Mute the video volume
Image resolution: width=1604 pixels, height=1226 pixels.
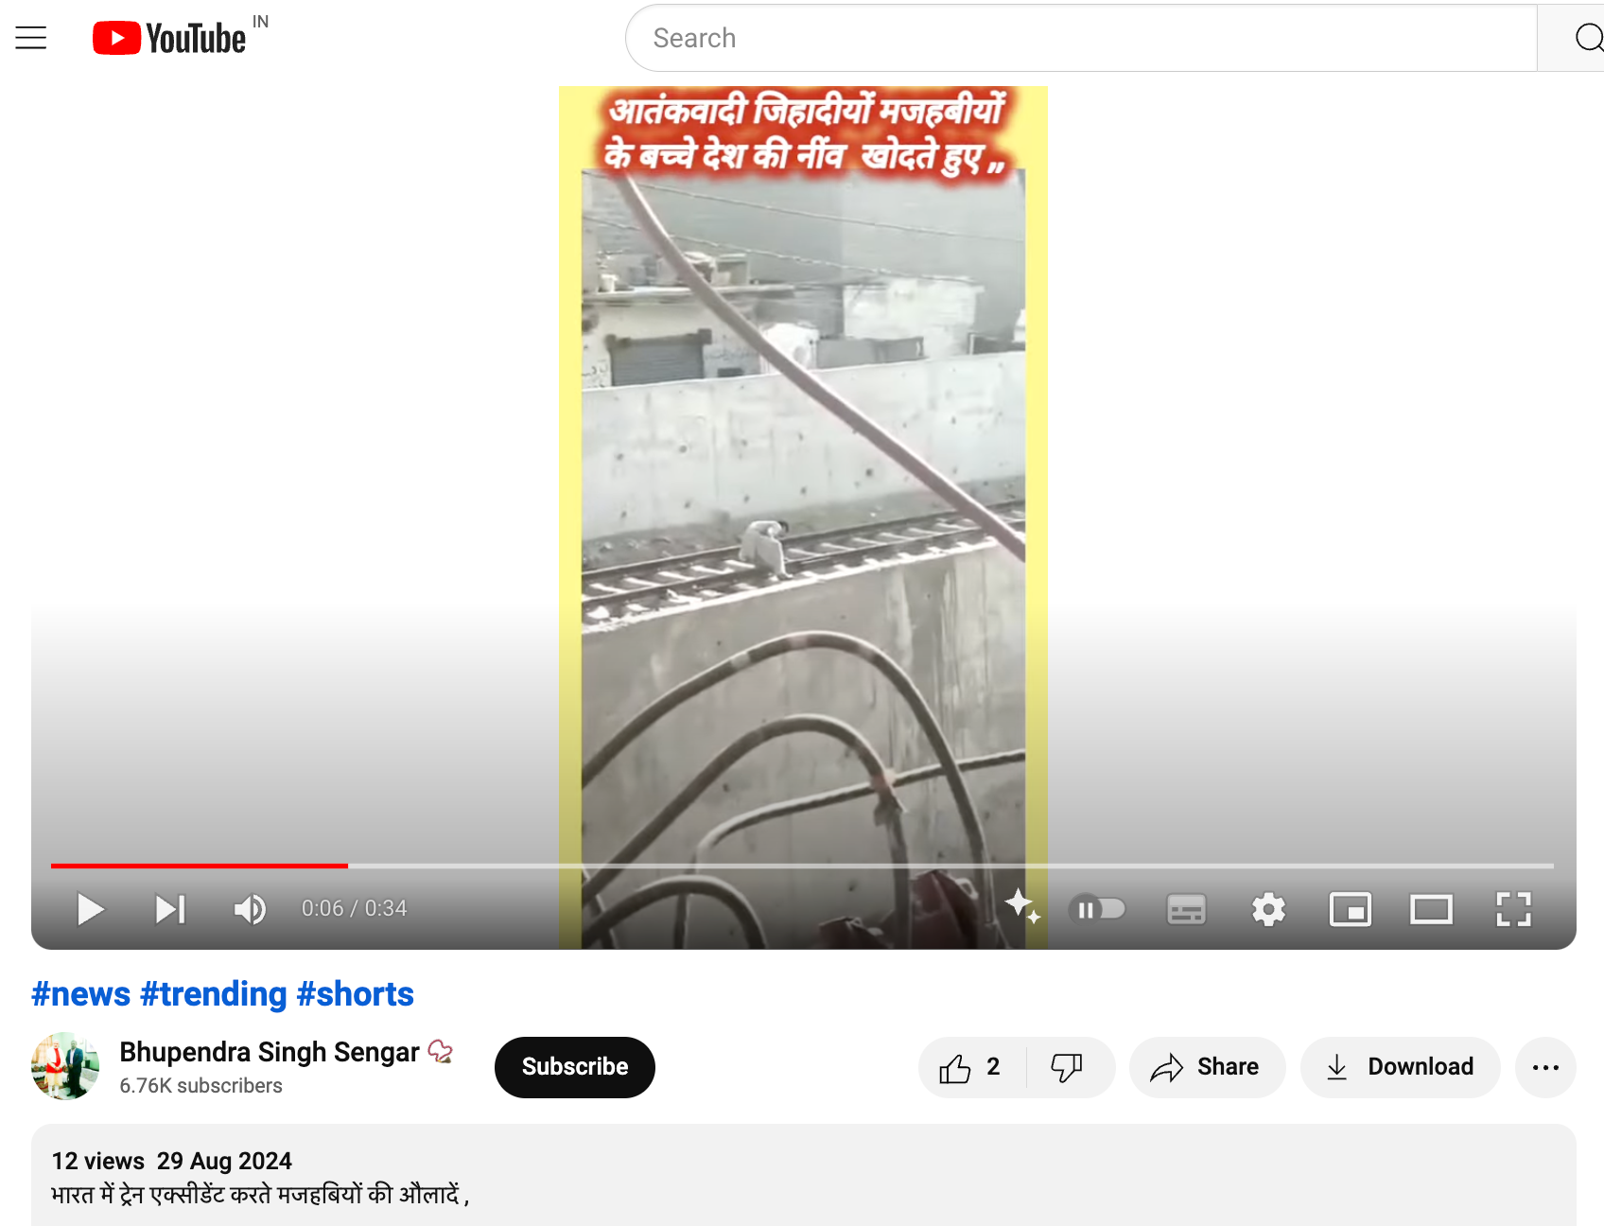250,909
